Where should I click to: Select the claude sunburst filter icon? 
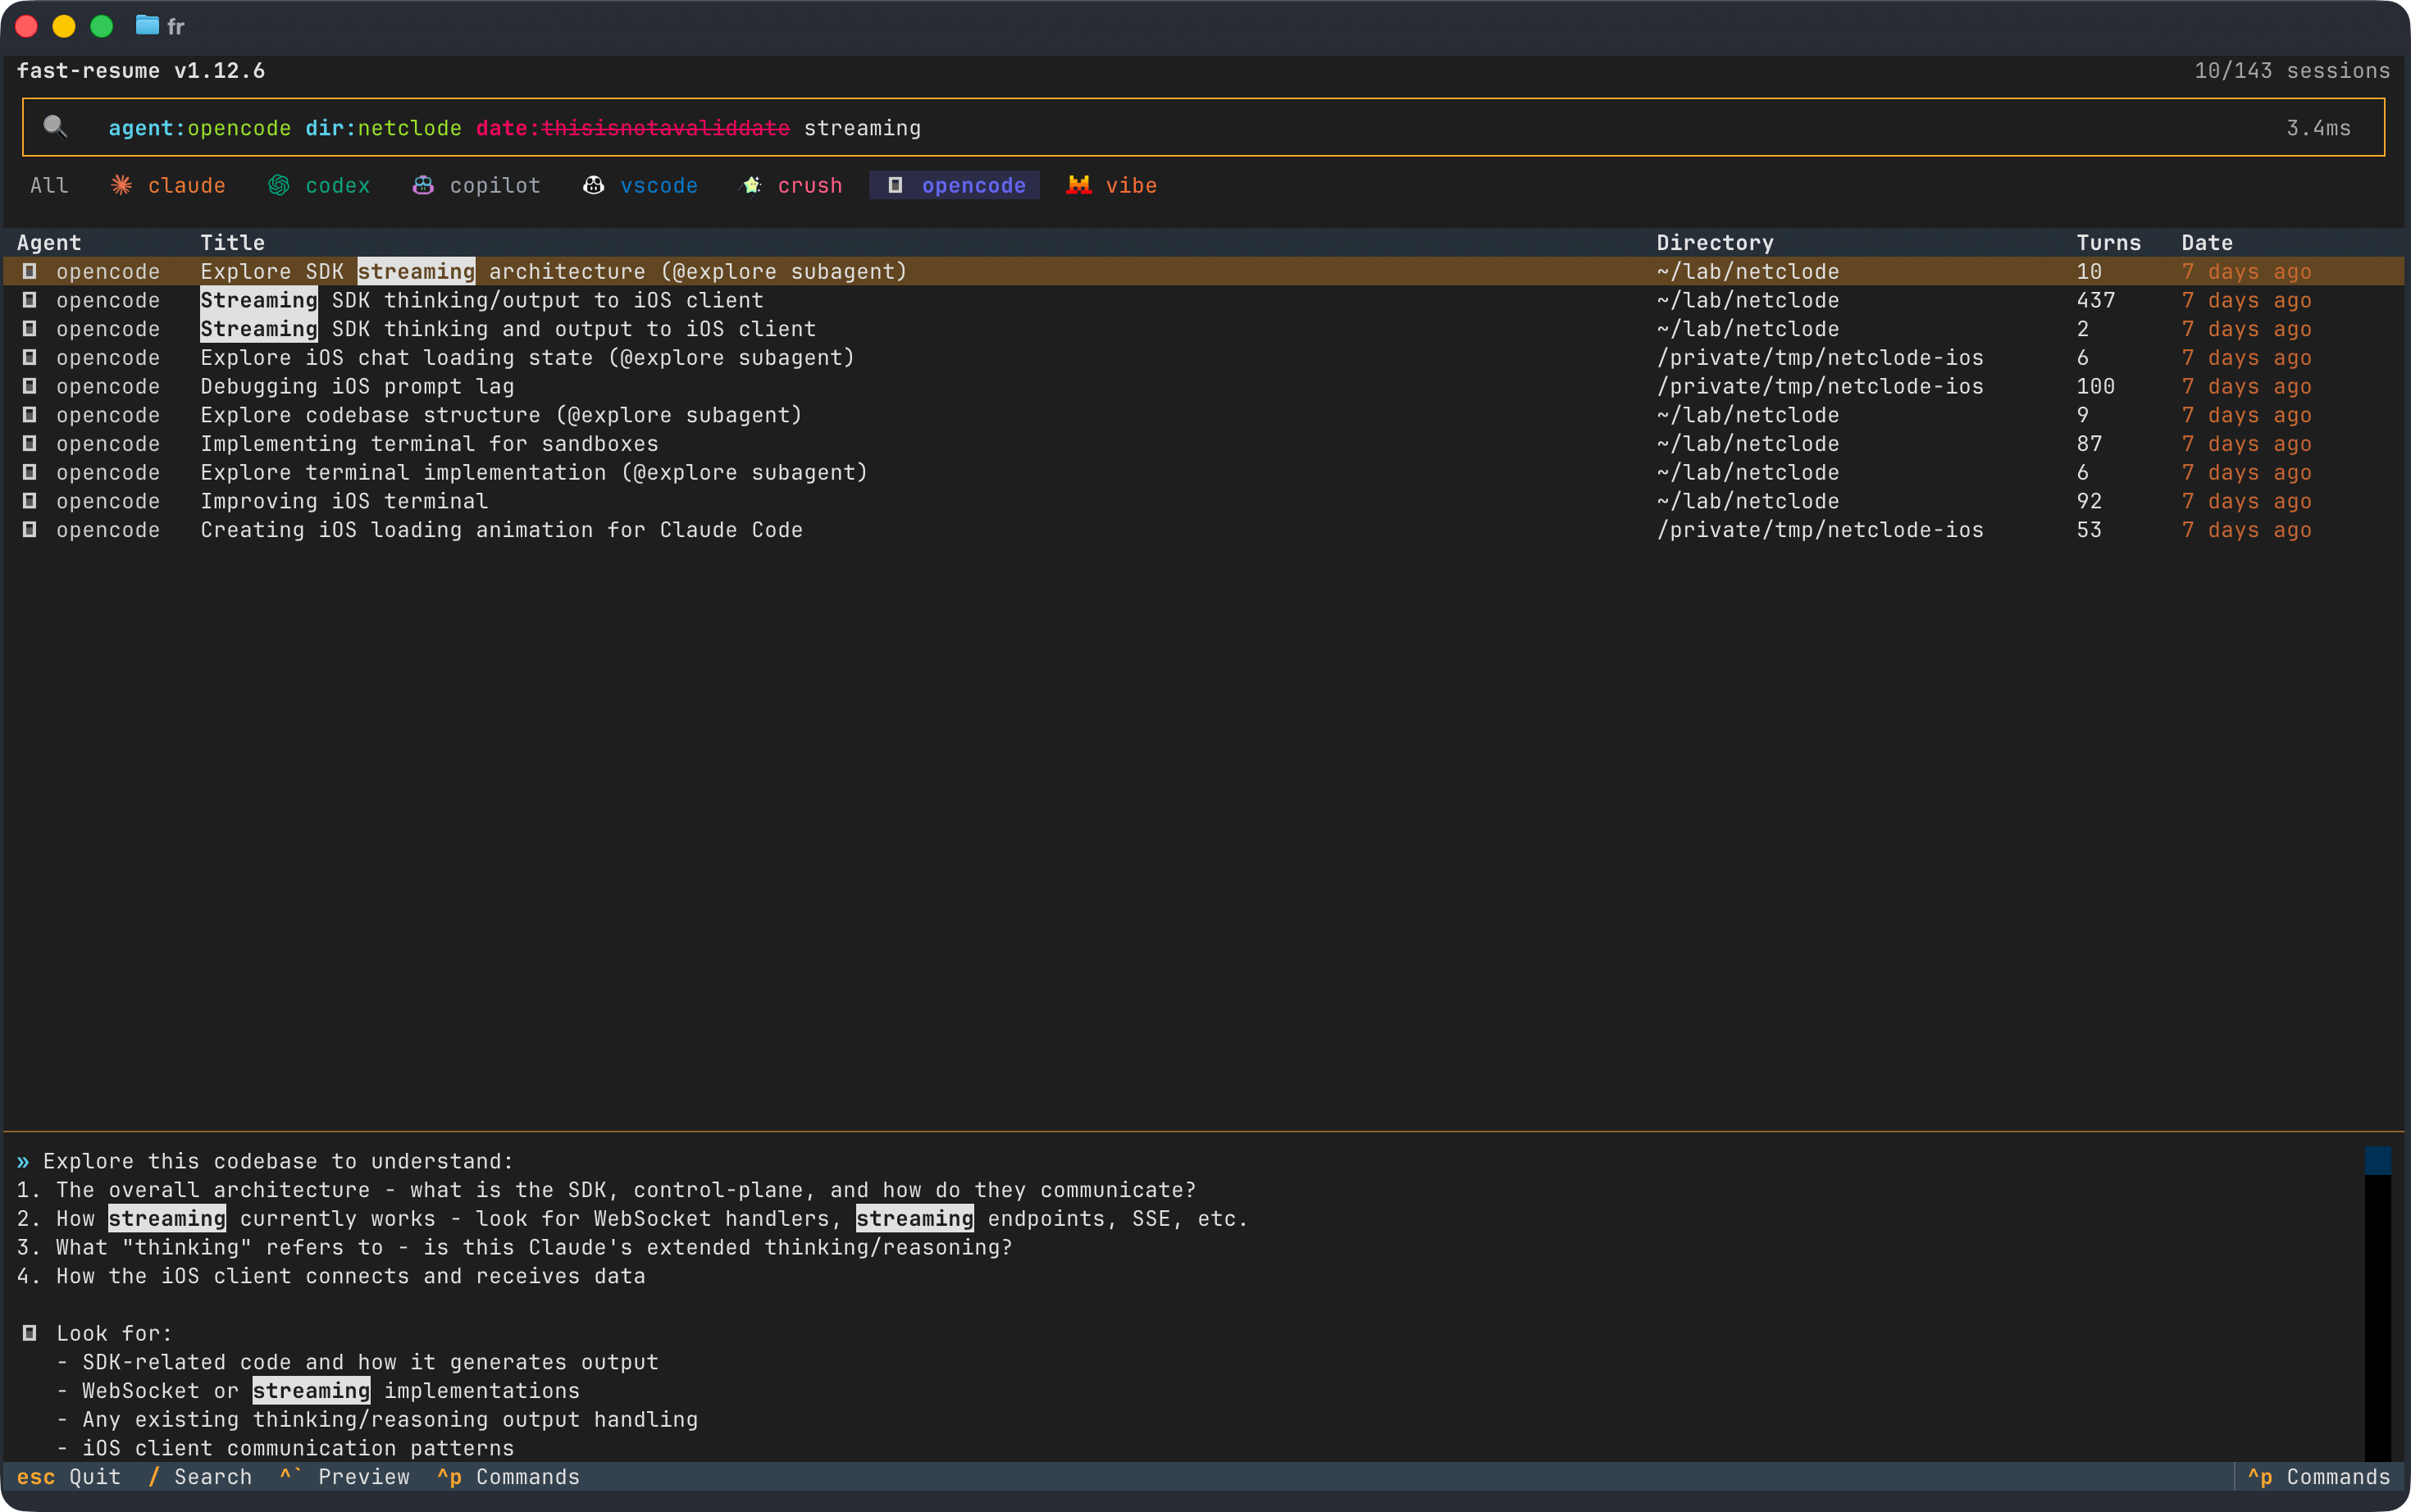pyautogui.click(x=121, y=185)
